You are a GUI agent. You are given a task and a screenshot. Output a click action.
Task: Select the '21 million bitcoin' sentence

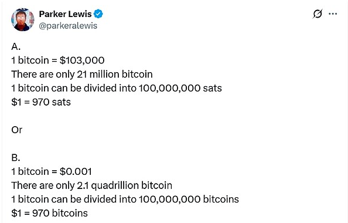click(x=82, y=75)
